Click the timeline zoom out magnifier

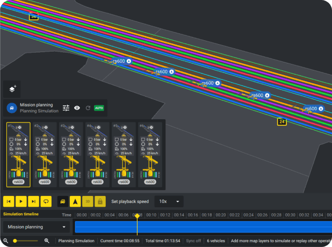click(x=5, y=241)
